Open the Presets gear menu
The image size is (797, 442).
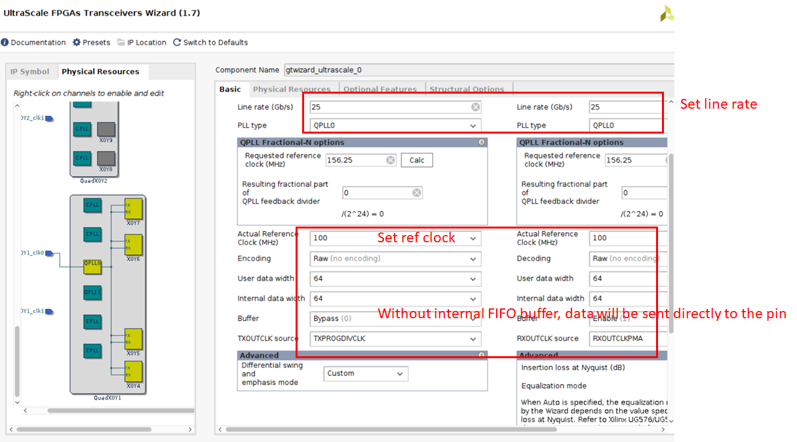click(77, 43)
